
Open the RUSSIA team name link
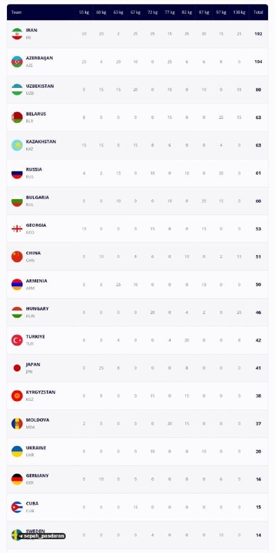34,169
